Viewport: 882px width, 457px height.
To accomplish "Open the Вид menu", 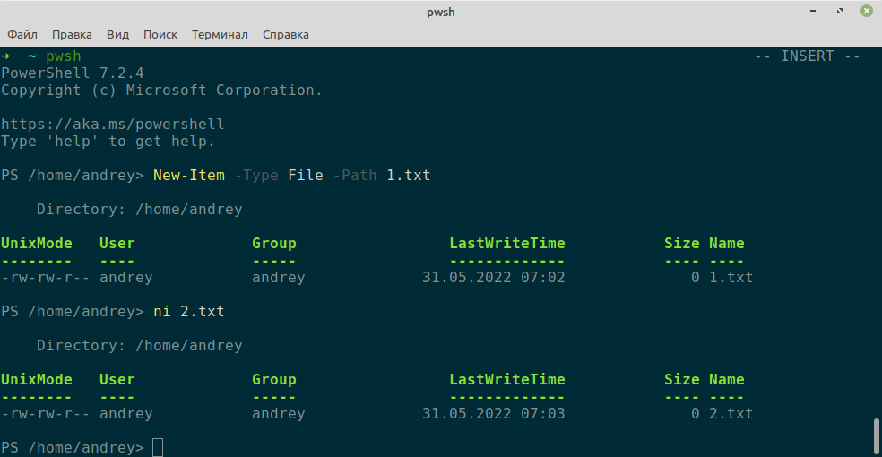I will 117,35.
